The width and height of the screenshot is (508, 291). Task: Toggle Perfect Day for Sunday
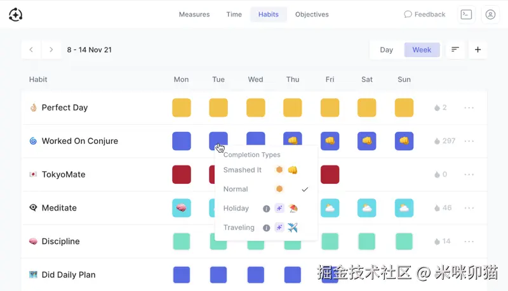(404, 108)
